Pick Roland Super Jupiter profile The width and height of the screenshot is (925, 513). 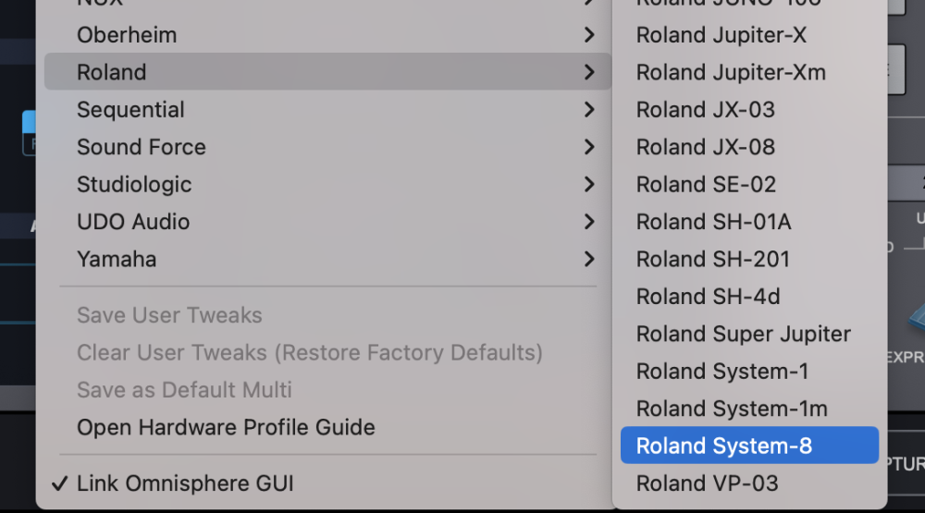click(x=744, y=335)
